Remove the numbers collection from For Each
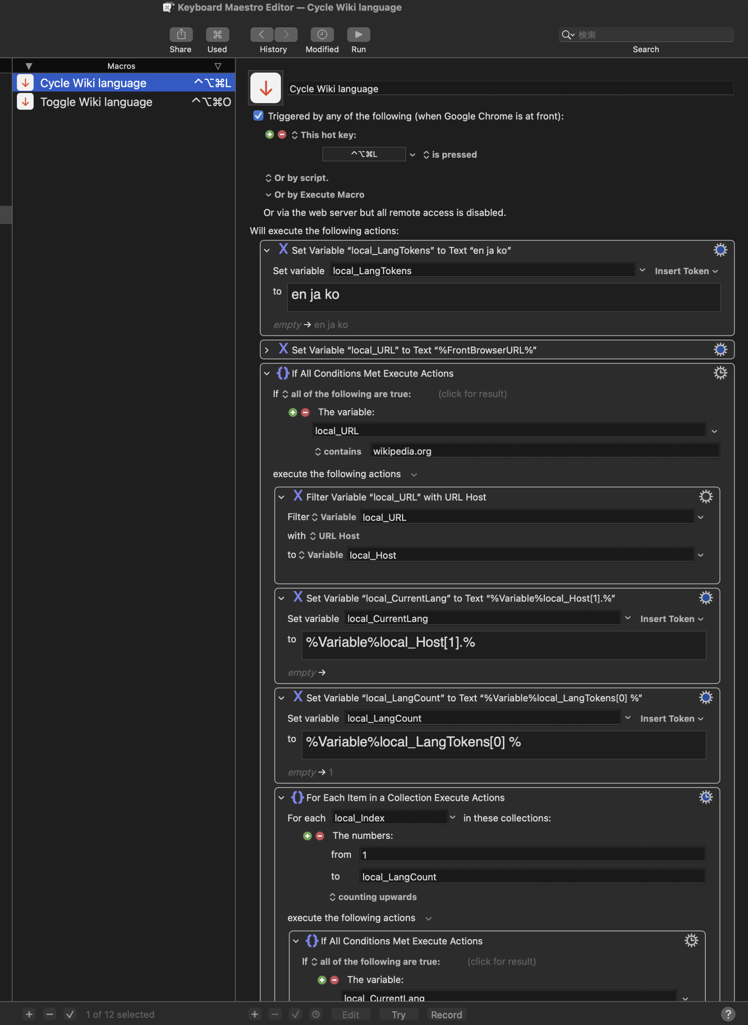This screenshot has height=1025, width=748. 319,836
